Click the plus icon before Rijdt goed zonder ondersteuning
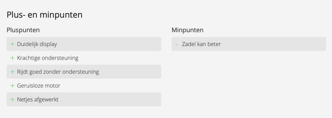This screenshot has height=118, width=332. (x=12, y=72)
